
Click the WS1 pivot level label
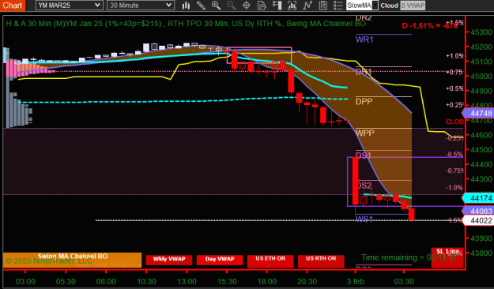(364, 219)
